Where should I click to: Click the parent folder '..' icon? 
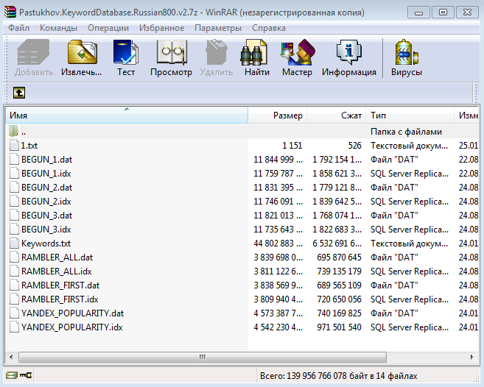[13, 132]
